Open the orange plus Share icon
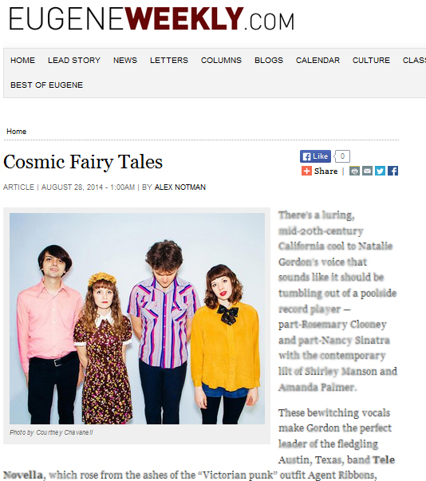The height and width of the screenshot is (481, 426). (x=306, y=171)
